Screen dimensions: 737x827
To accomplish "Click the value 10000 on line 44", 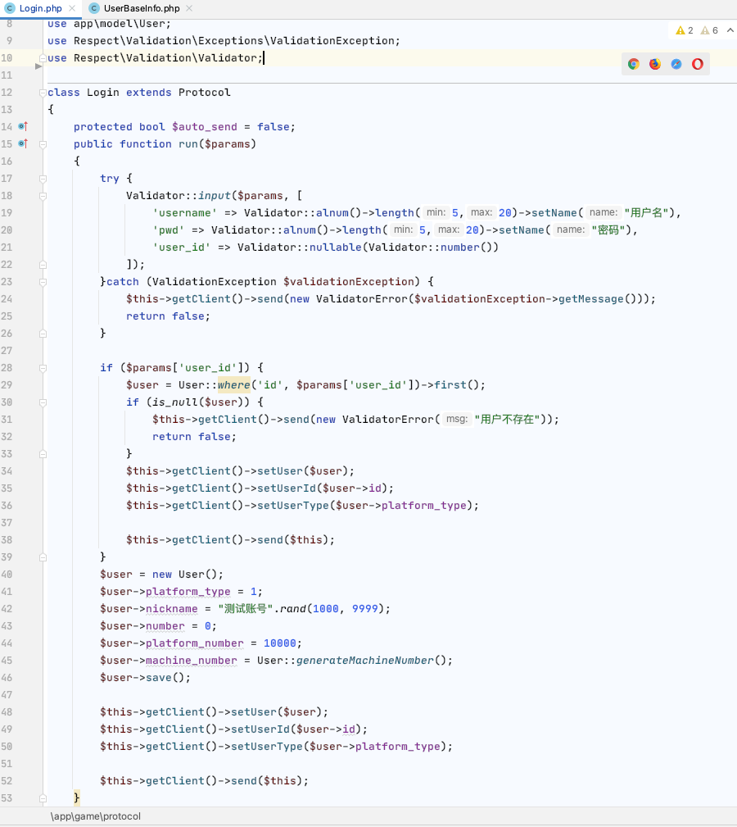I will tap(280, 643).
